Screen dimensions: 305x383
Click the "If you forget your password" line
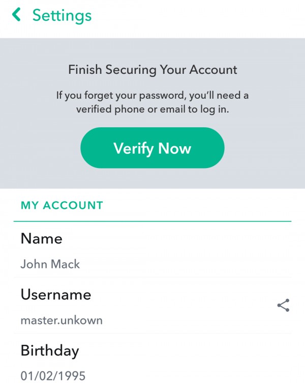pos(152,95)
